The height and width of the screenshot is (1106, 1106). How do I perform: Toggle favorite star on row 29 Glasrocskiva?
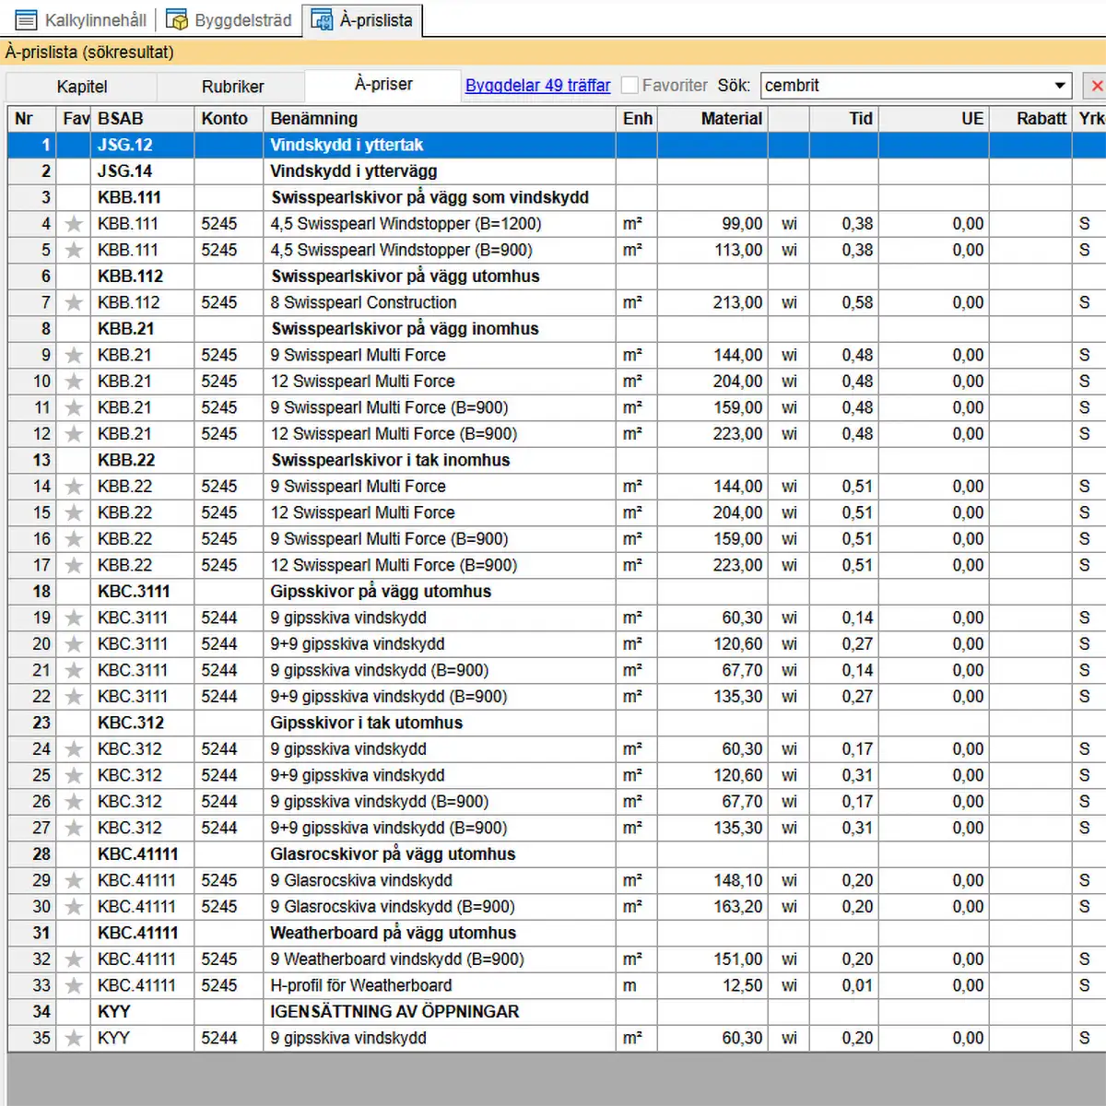point(74,881)
